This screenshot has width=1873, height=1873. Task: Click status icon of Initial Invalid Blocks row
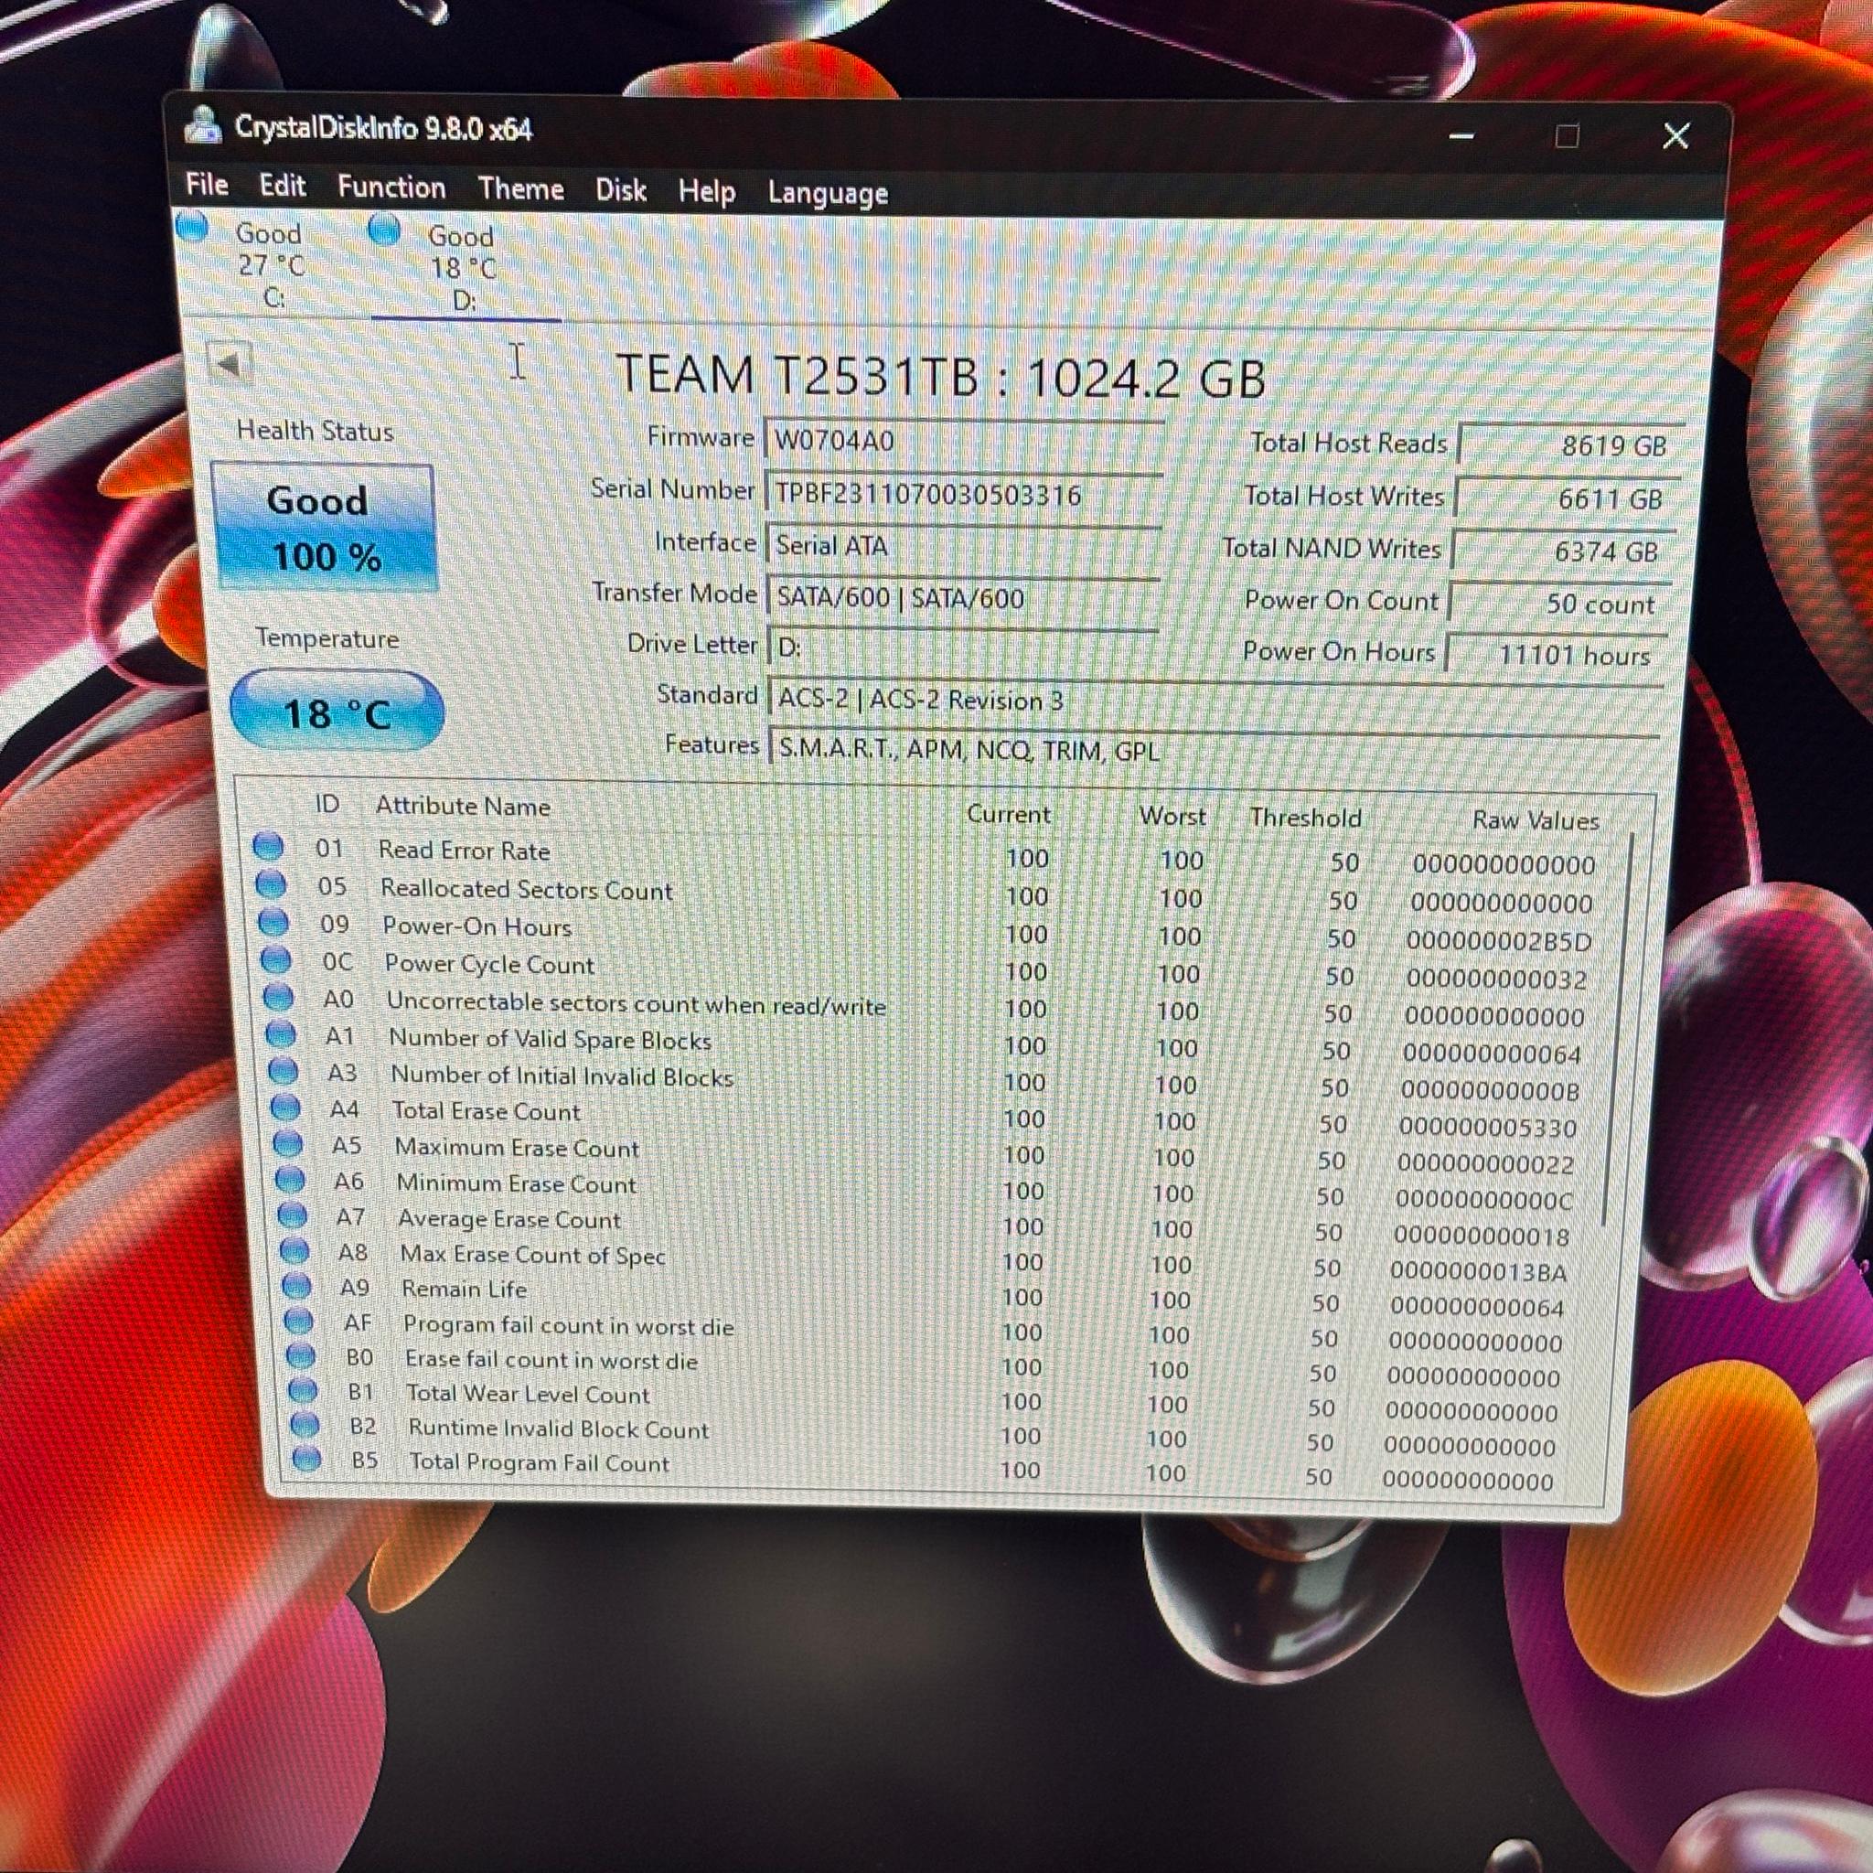(284, 1070)
